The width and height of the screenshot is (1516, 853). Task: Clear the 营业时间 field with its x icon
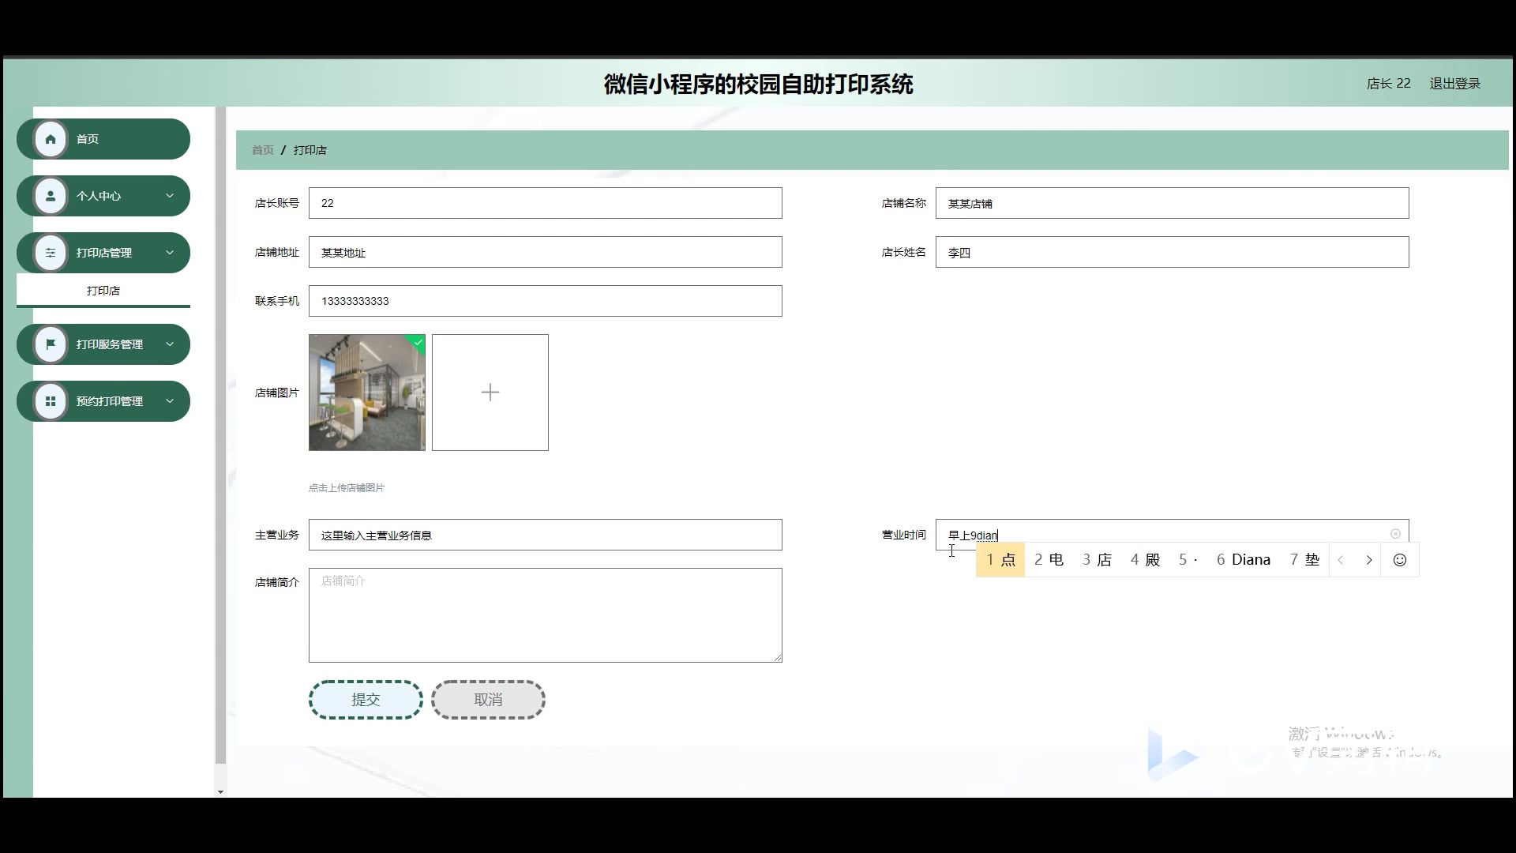pos(1395,533)
